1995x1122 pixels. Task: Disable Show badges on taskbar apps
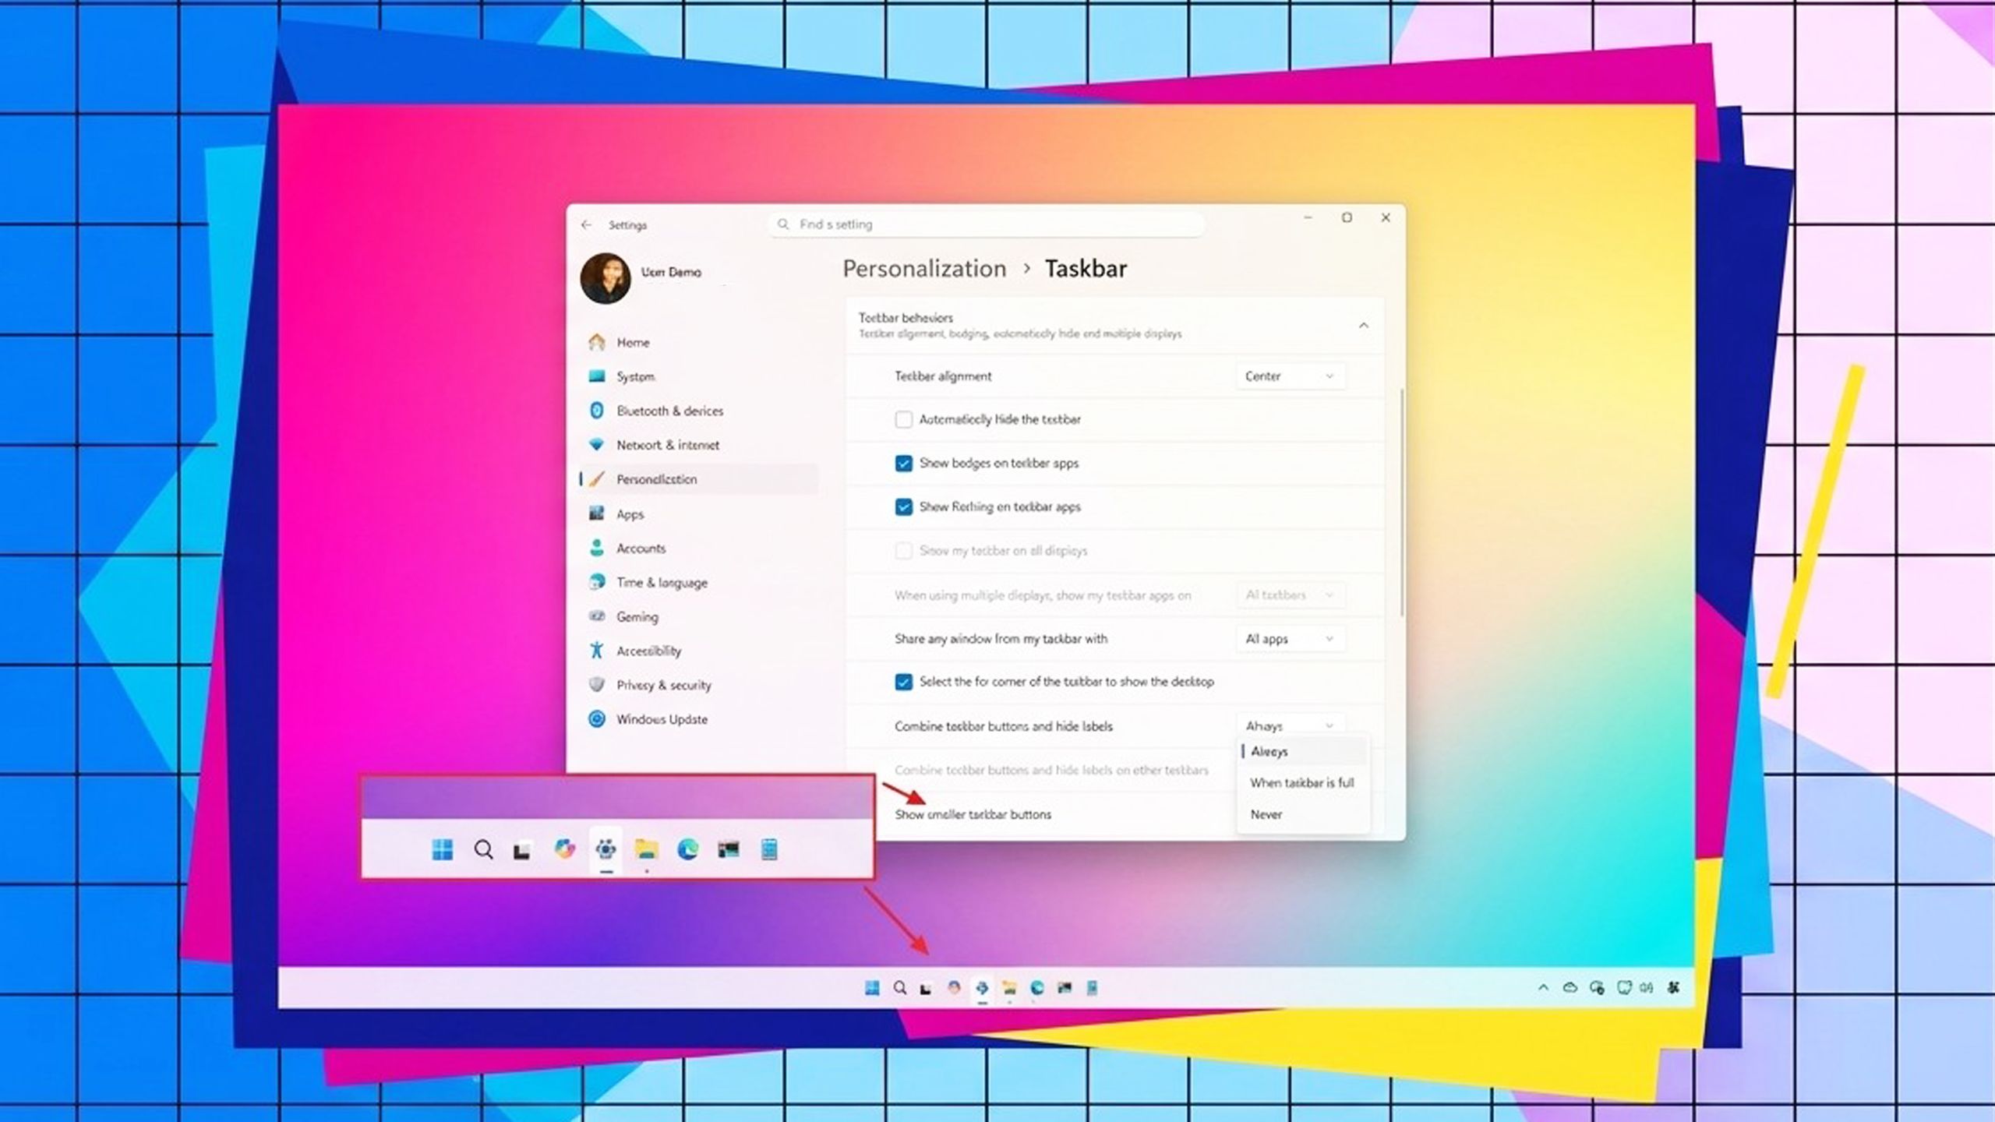pos(904,463)
